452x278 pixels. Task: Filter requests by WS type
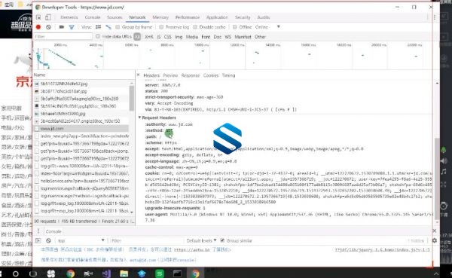coord(228,37)
